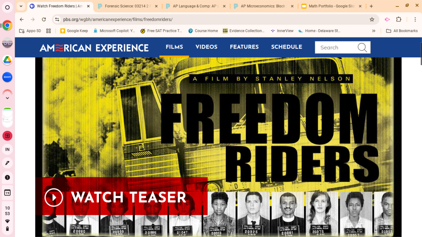Screen dimensions: 422x237
Task: Close the Watch Freedom Riders tab
Action: point(88,6)
